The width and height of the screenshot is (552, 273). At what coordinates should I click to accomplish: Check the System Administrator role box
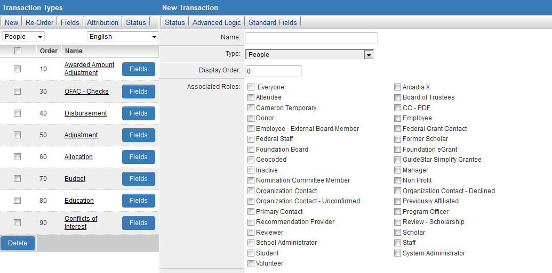tap(398, 253)
